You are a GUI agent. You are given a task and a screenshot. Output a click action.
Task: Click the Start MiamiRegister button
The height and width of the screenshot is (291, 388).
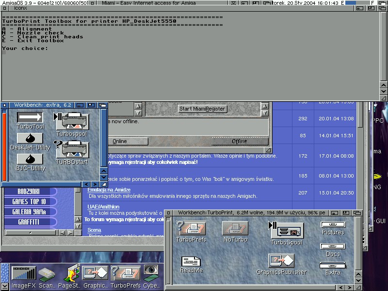(202, 109)
